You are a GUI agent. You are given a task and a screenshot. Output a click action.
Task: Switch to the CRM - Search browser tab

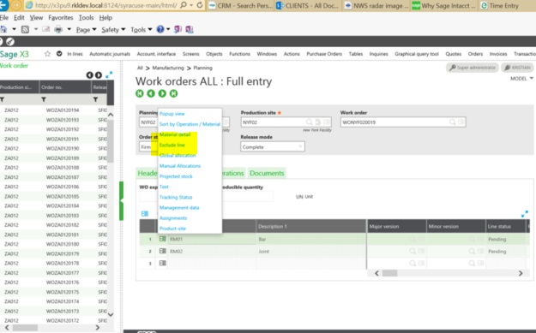point(241,5)
